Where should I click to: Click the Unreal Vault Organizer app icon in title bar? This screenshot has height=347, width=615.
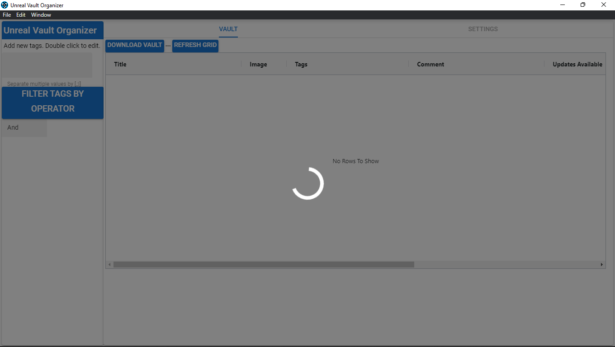(x=5, y=5)
